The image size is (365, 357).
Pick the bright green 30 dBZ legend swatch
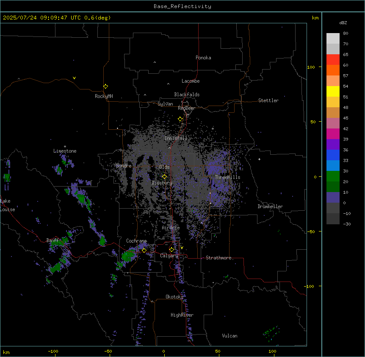pos(333,176)
